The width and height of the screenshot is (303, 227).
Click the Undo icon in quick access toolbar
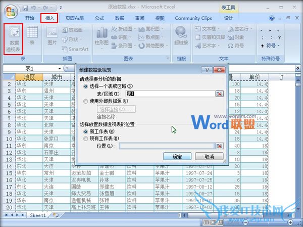[x=33, y=8]
